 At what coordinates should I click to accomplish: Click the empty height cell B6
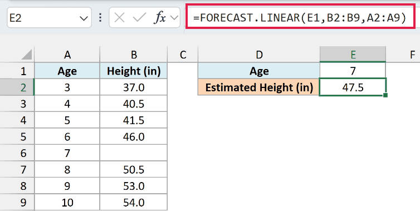click(134, 153)
